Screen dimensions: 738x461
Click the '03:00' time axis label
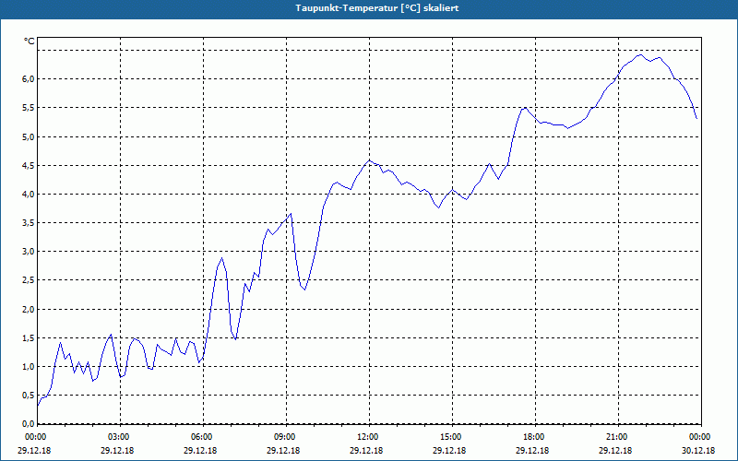pos(120,437)
